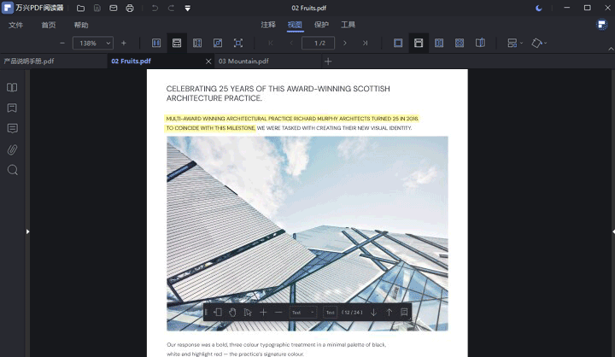Open the bookmarks panel in sidebar

pos(12,108)
